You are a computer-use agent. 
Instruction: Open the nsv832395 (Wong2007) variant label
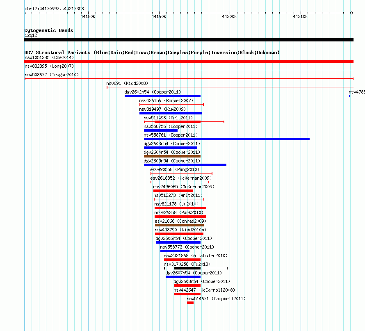[x=49, y=66]
